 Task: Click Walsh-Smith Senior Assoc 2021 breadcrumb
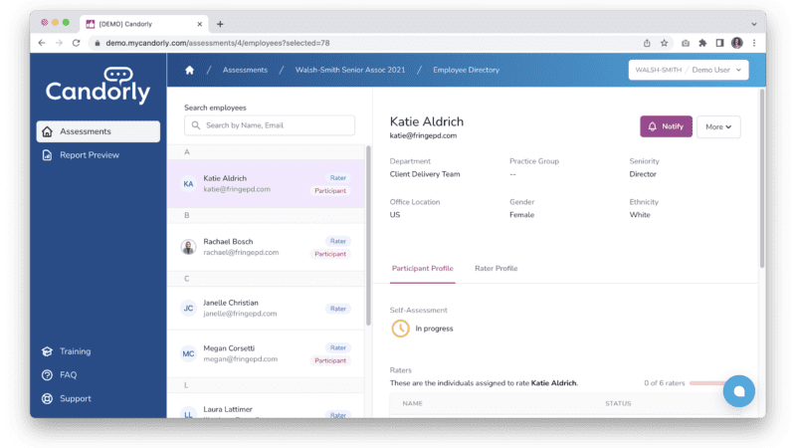pyautogui.click(x=350, y=70)
